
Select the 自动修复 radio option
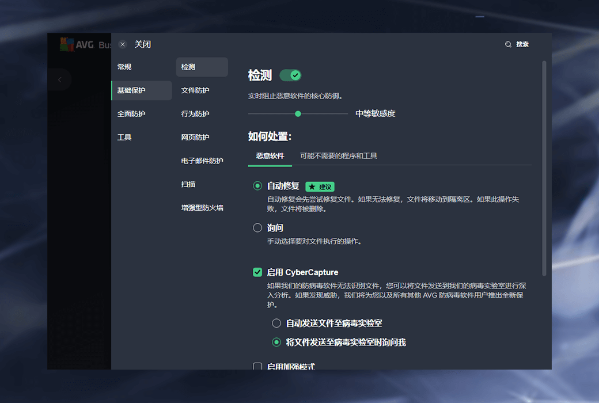257,186
